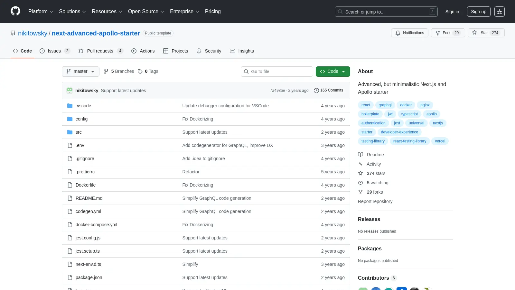This screenshot has width=515, height=290.
Task: Open the 165 Commits link
Action: pyautogui.click(x=328, y=91)
